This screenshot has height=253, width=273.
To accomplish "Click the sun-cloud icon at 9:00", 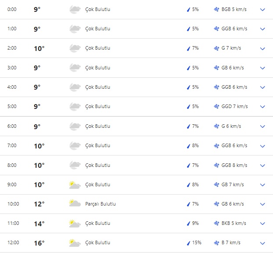I will [x=75, y=185].
